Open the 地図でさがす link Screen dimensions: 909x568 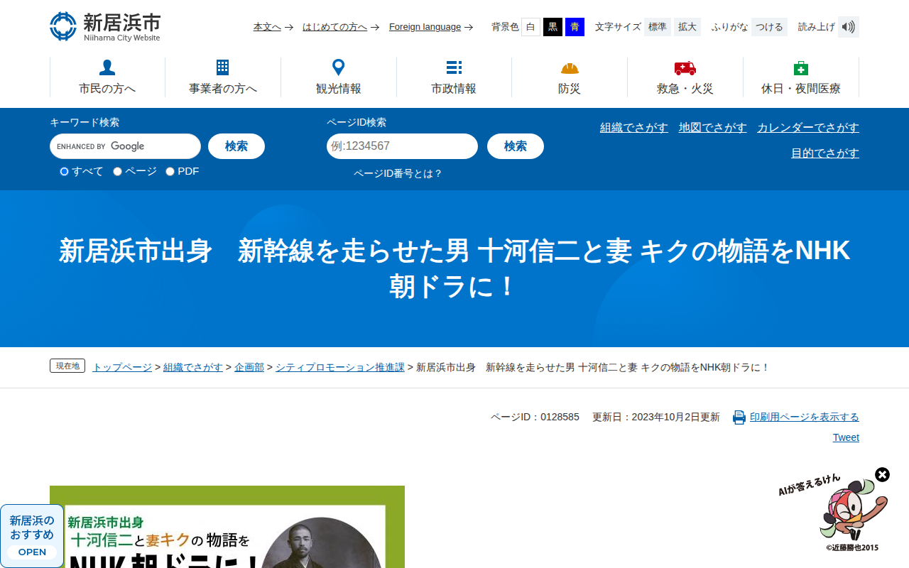click(713, 128)
